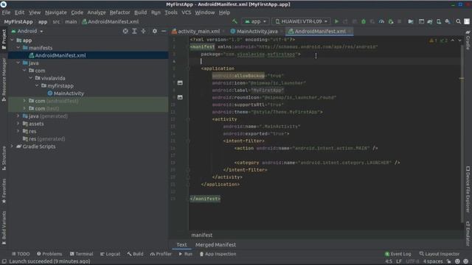Toggle the Resource Manager side tab
472x265 pixels.
4,79
